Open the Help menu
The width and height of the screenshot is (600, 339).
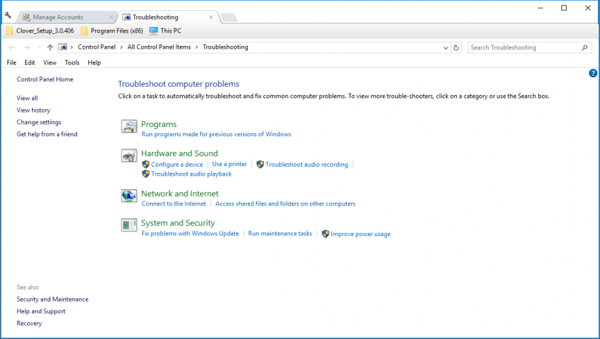click(x=94, y=62)
